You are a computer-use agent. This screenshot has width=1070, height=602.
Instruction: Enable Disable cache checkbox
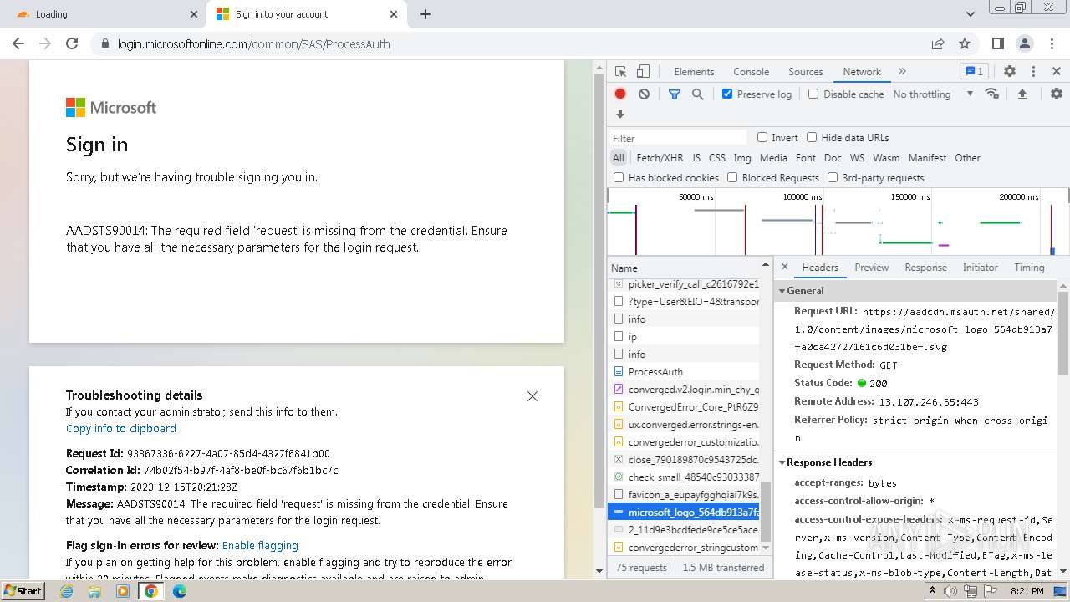(x=813, y=94)
